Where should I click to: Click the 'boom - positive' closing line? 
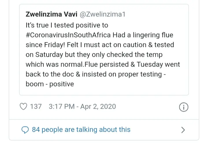[x=50, y=84]
